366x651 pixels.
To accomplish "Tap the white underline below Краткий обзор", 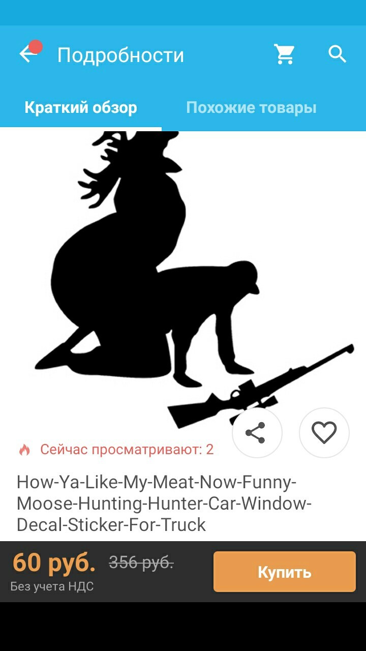I will (81, 129).
